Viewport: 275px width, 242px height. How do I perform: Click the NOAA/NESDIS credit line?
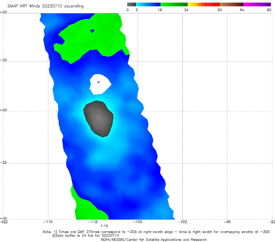pyautogui.click(x=153, y=239)
